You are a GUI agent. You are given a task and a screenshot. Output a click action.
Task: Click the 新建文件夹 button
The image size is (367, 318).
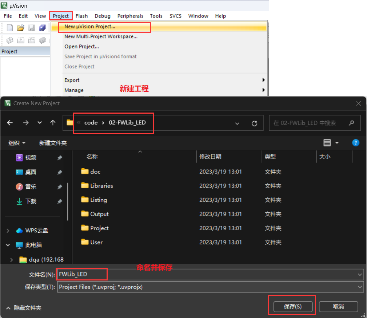point(53,143)
